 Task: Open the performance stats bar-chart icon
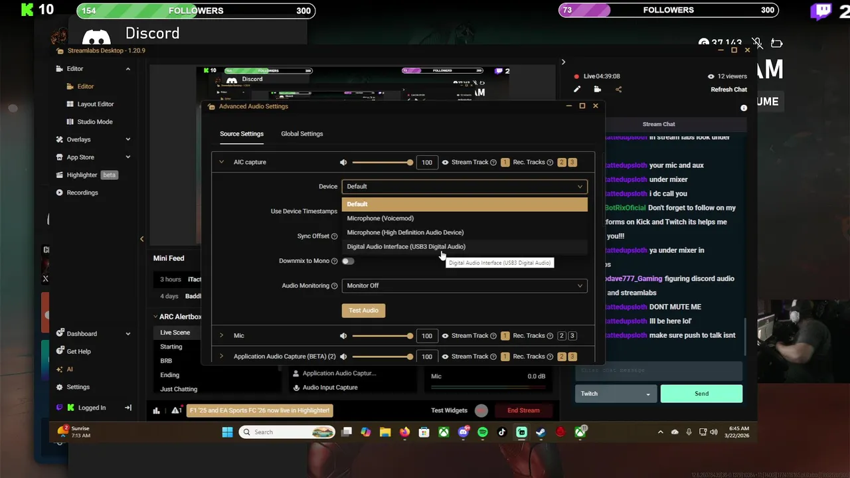[x=157, y=410]
